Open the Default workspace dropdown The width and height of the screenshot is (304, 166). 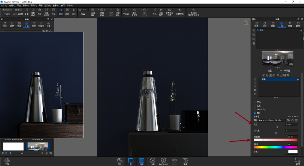(x=7, y=10)
